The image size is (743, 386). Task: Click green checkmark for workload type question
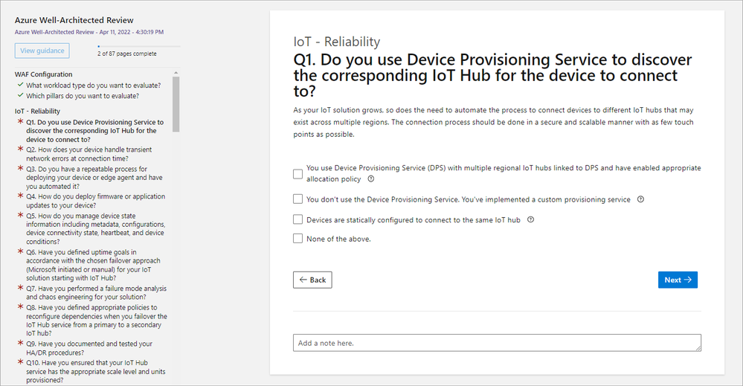pyautogui.click(x=20, y=85)
